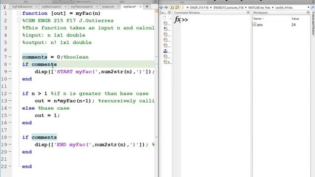
Task: Click the 'out = 1;' code line
Action: [47, 116]
